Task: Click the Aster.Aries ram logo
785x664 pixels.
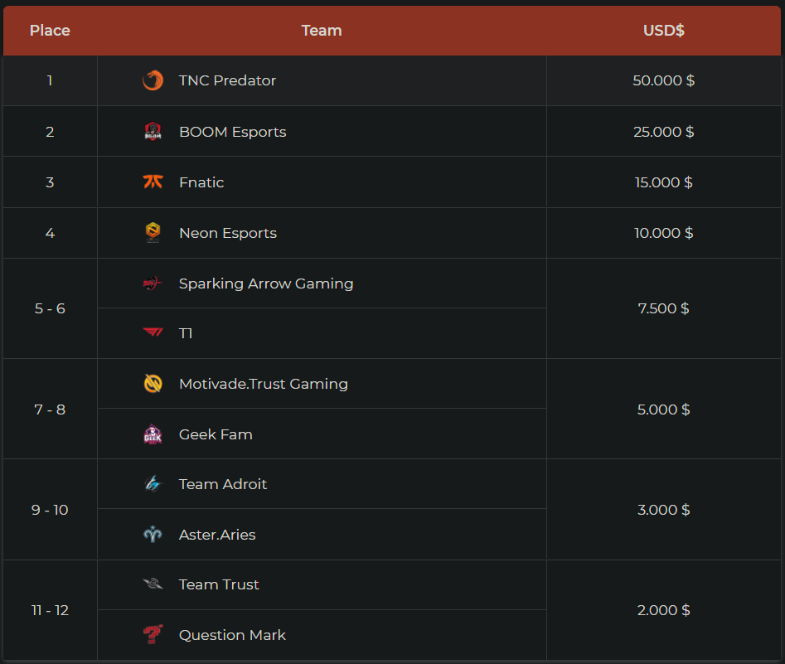Action: 153,535
